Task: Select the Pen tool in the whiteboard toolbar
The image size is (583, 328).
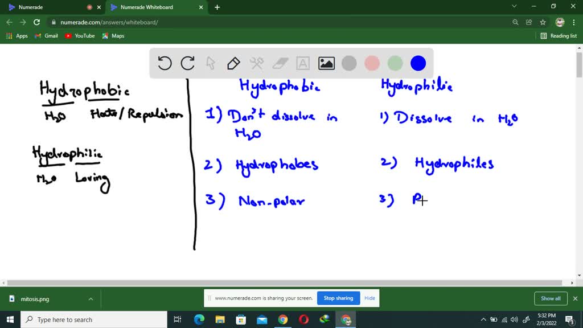Action: [233, 63]
